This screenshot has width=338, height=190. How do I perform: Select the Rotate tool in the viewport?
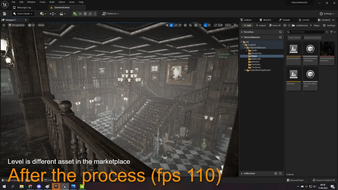point(175,25)
